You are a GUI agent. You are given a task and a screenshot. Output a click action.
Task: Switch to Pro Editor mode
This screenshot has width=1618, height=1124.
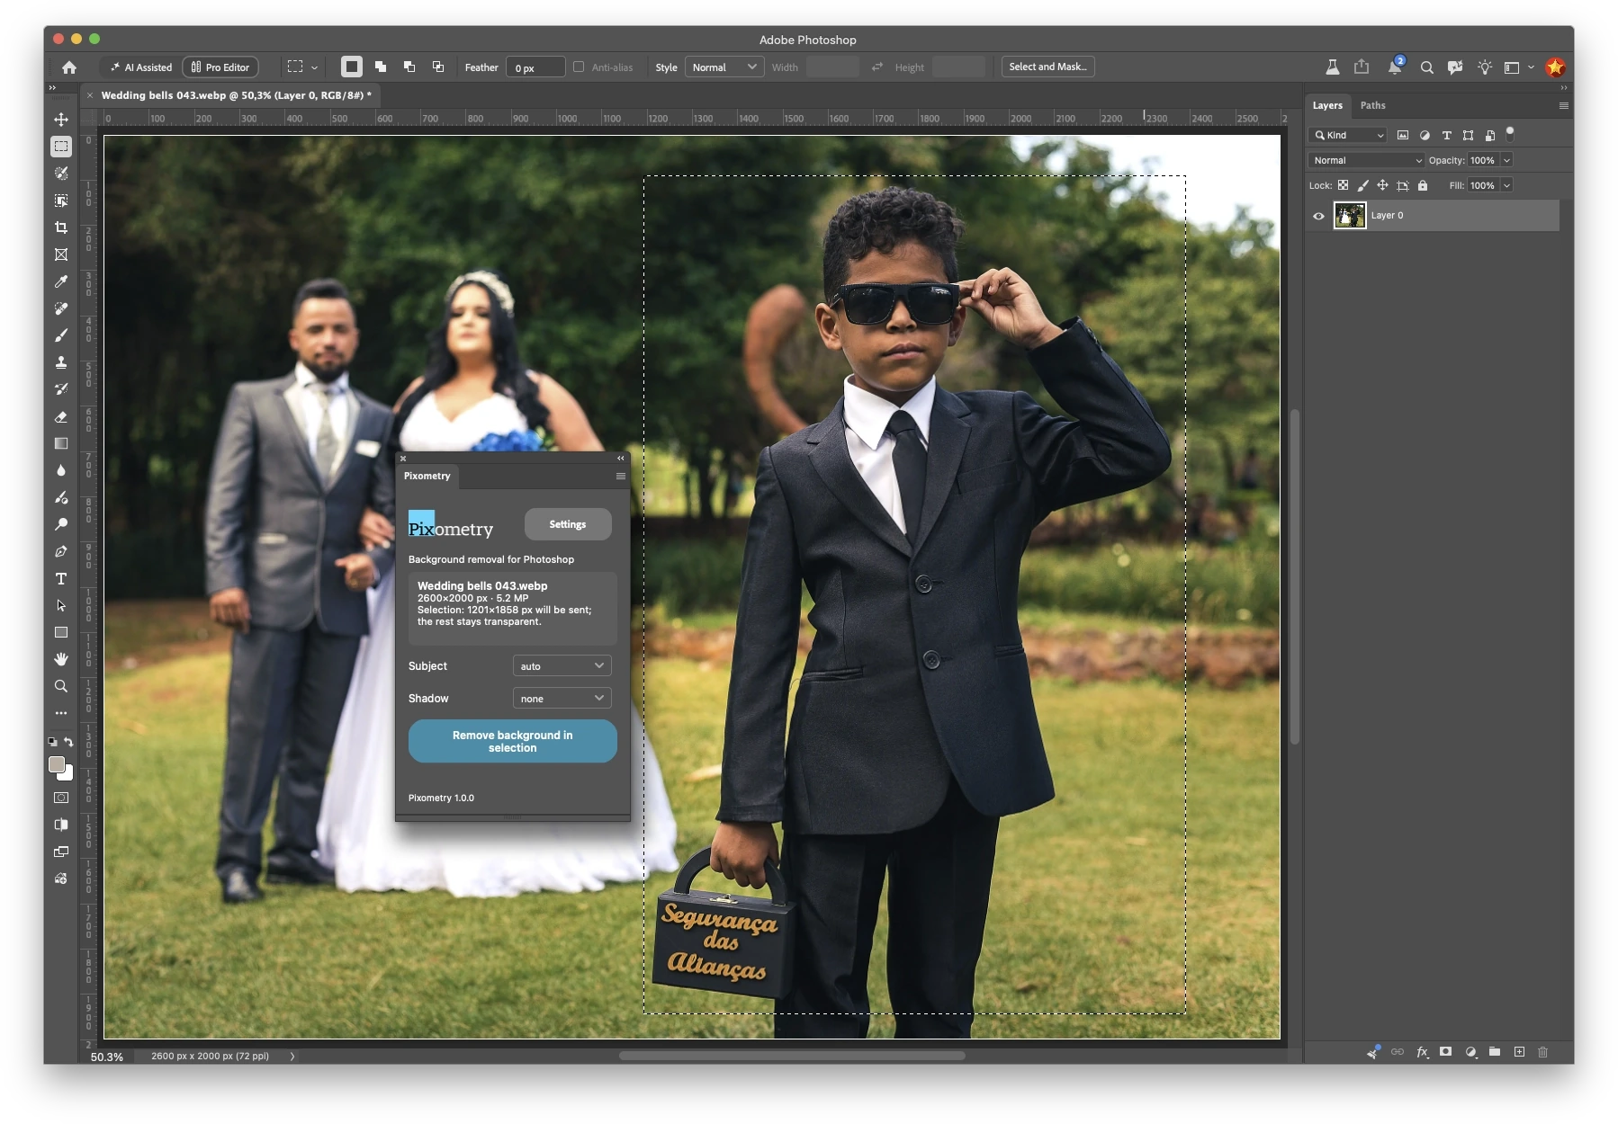pos(220,67)
